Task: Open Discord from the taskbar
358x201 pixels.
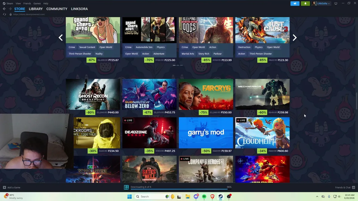Action: coord(196,197)
